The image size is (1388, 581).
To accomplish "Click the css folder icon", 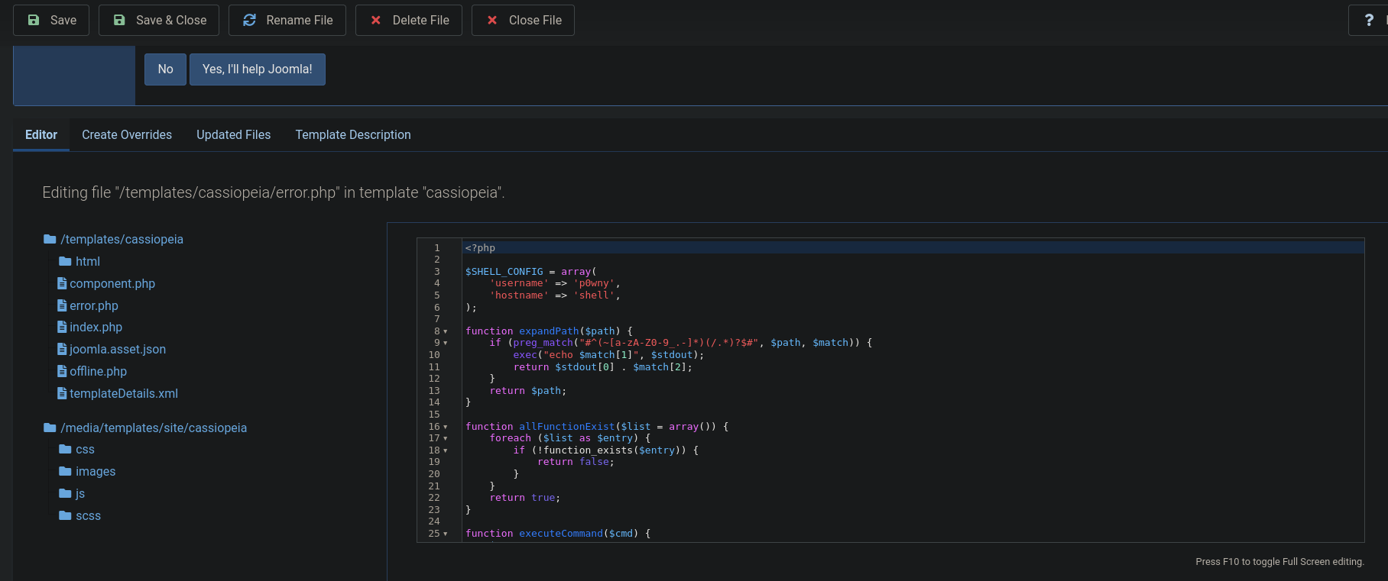I will pos(65,449).
